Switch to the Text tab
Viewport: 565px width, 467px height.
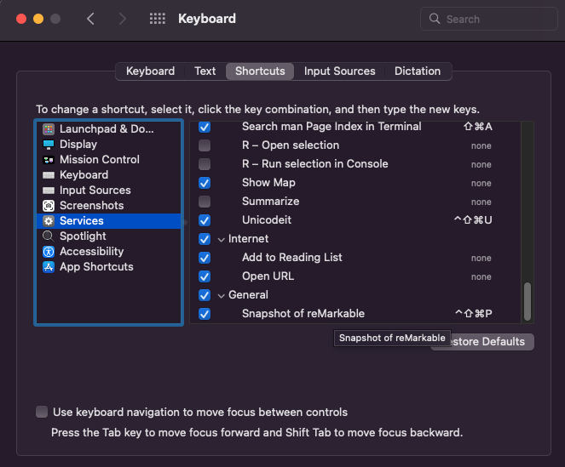pos(205,71)
